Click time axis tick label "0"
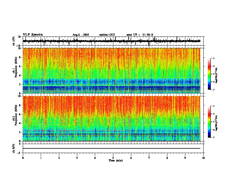This screenshot has height=177, width=229. pos(23,158)
